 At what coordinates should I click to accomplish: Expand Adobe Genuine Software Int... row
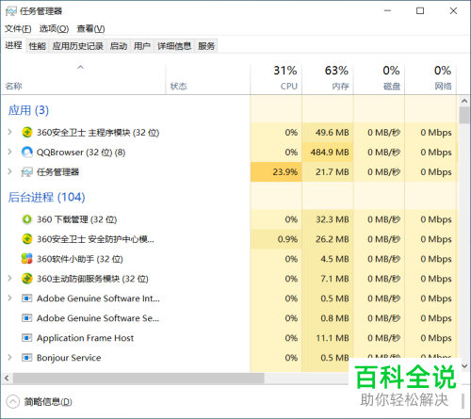coord(9,298)
